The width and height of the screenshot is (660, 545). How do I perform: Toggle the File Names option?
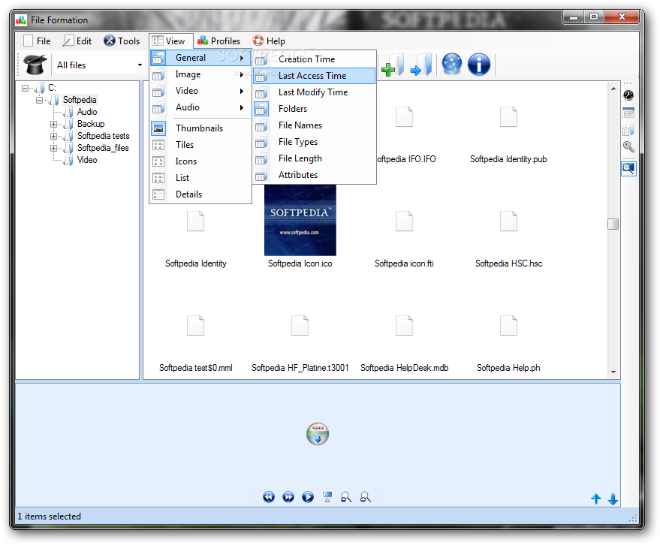pyautogui.click(x=314, y=125)
